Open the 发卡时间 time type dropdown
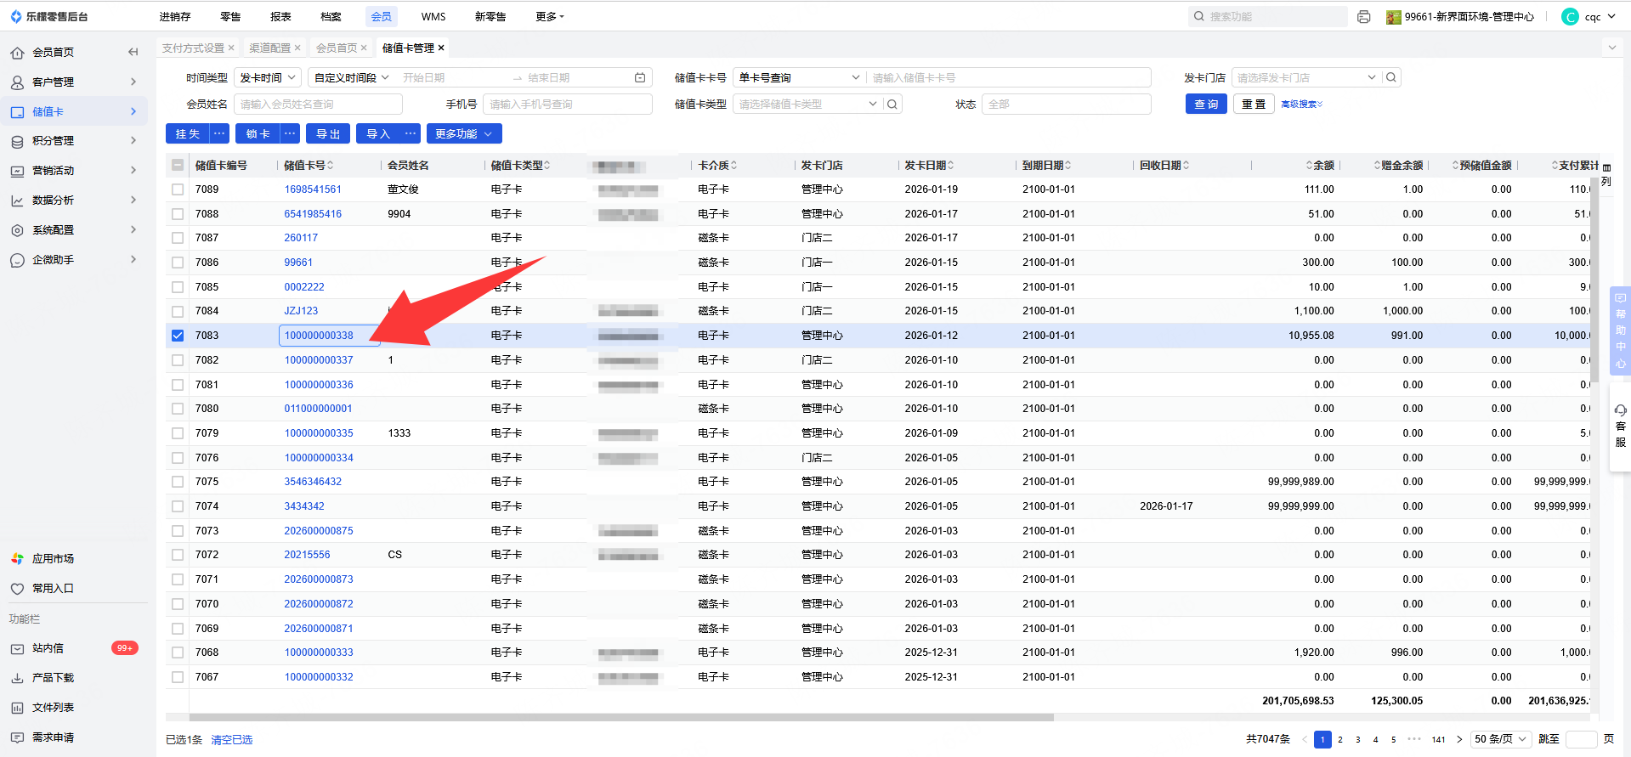This screenshot has width=1631, height=757. pos(268,78)
